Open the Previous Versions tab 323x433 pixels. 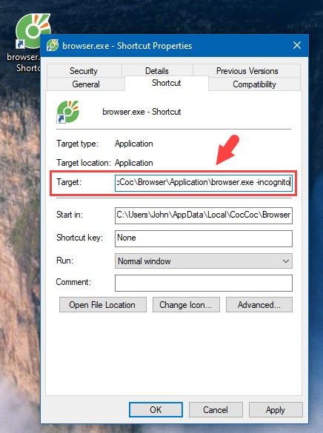pos(247,71)
